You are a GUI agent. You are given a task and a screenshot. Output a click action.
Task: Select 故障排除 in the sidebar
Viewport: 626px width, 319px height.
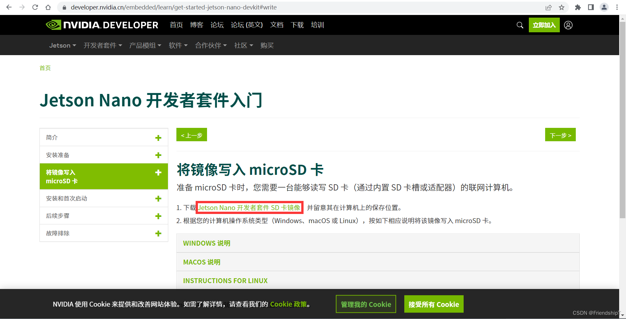[x=104, y=233]
